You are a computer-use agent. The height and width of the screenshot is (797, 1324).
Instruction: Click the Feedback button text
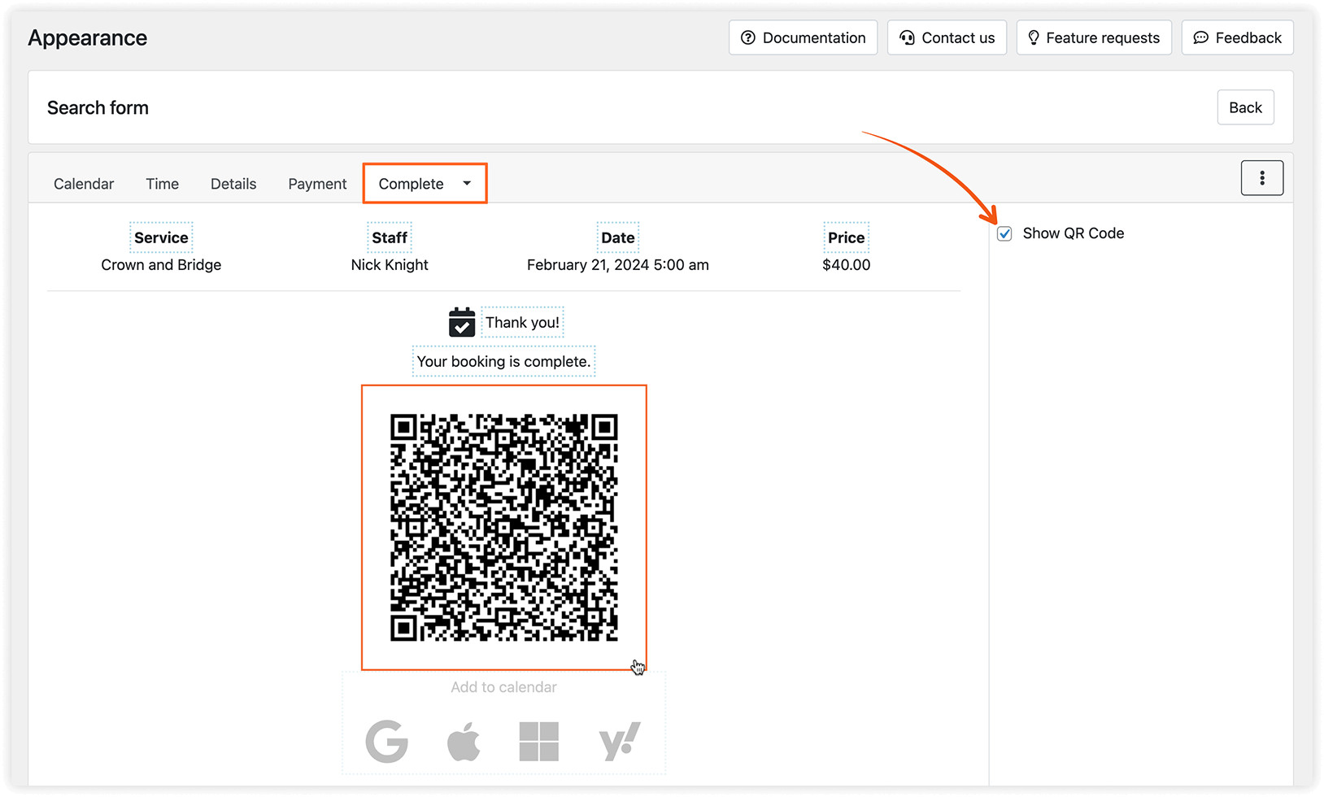1248,37
